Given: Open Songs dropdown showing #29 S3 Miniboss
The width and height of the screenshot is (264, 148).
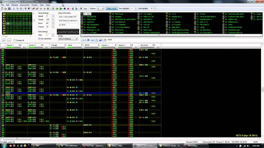Looking at the screenshot, I should pos(68,39).
